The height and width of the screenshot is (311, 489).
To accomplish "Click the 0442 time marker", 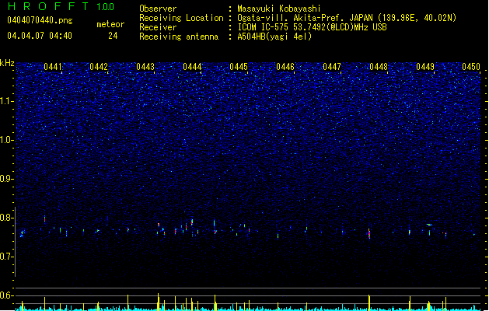I will 99,67.
